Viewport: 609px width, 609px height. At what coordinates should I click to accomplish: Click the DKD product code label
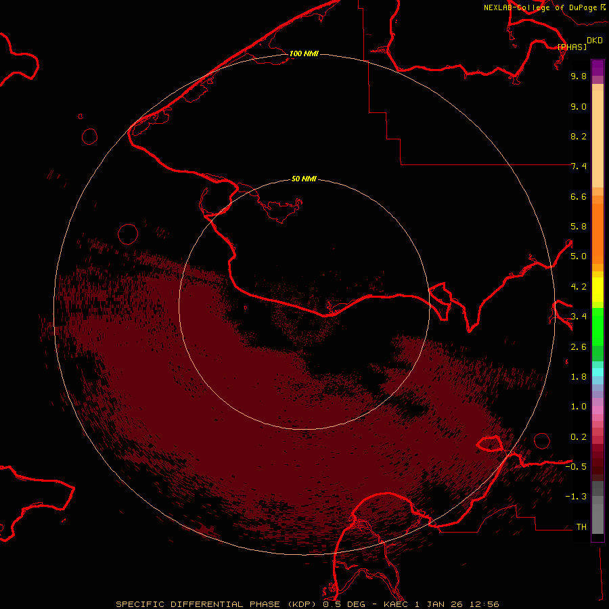pos(595,41)
